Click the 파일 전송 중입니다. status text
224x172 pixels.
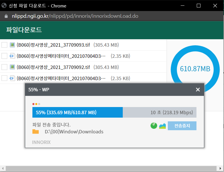pyautogui.click(x=51, y=125)
